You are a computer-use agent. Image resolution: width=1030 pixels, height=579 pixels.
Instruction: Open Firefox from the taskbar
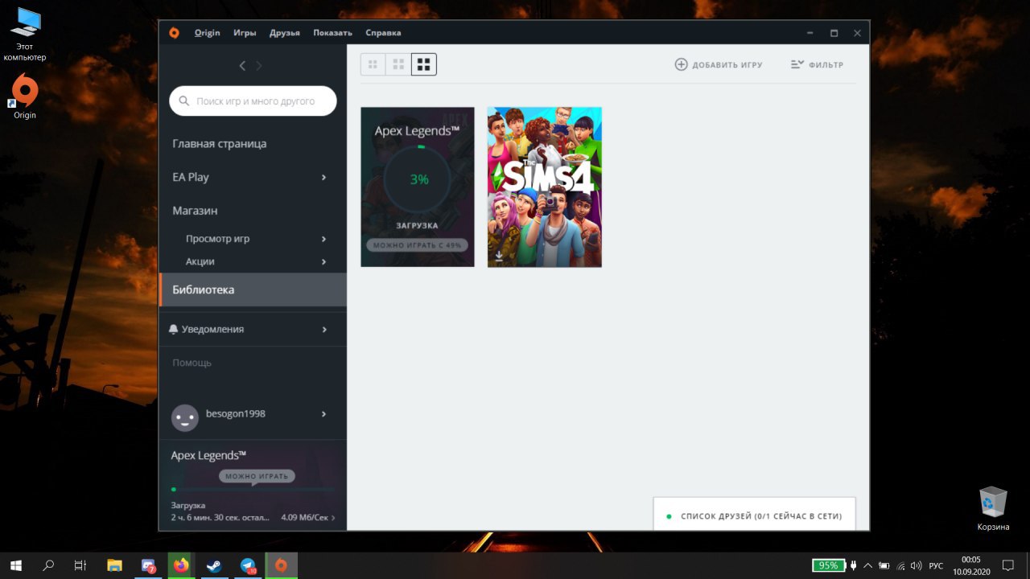tap(181, 565)
